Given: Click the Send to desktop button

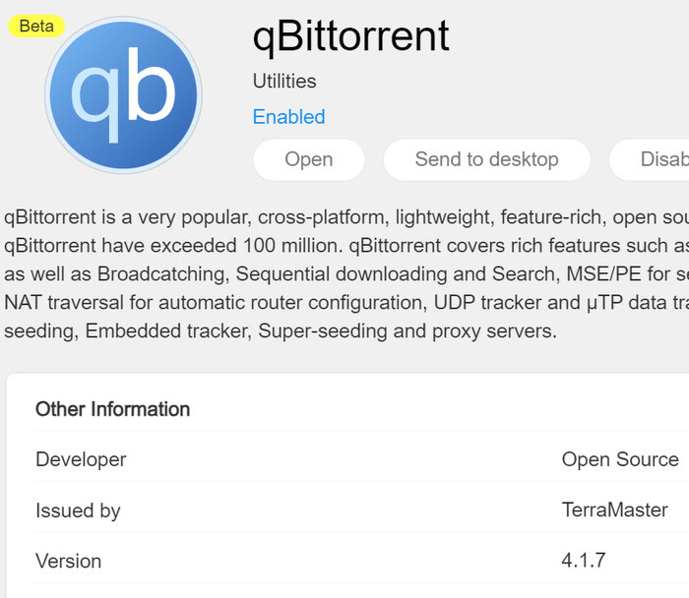Looking at the screenshot, I should coord(486,159).
